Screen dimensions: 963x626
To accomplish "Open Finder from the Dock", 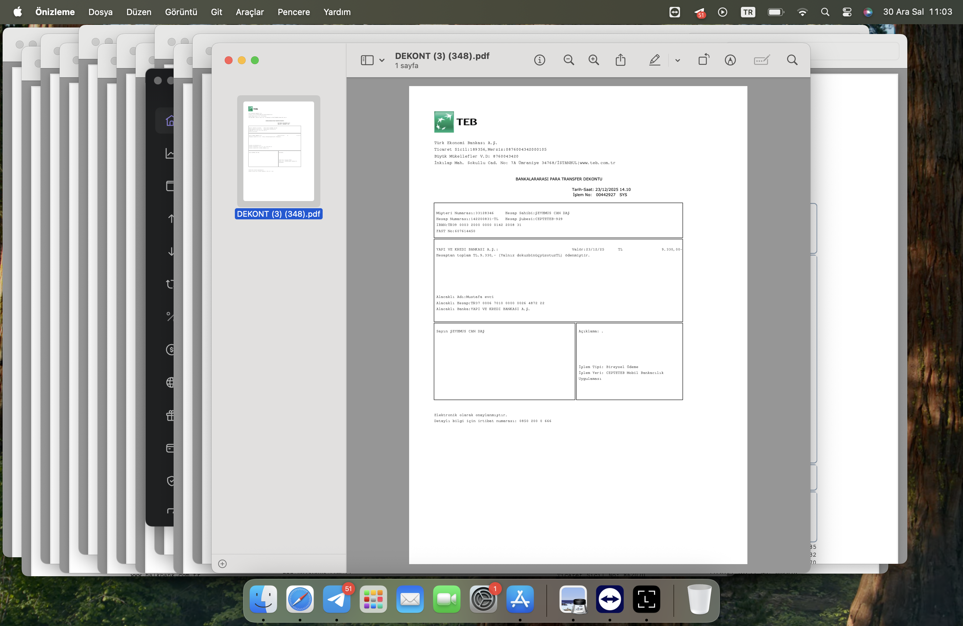I will tap(263, 599).
